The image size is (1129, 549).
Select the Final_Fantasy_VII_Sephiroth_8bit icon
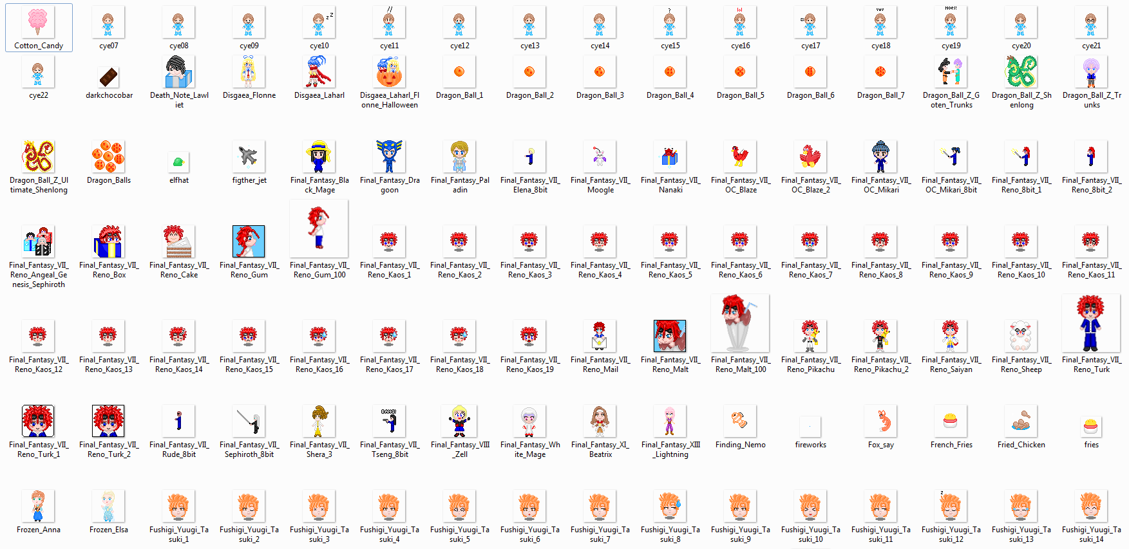249,421
